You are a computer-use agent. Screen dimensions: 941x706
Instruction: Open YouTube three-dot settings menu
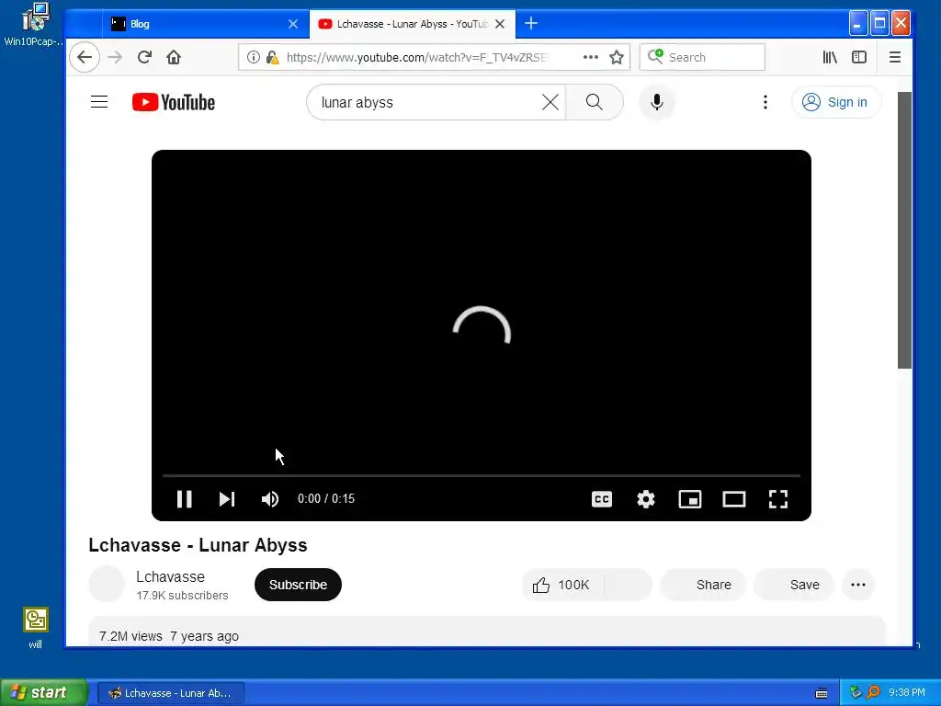pyautogui.click(x=765, y=102)
